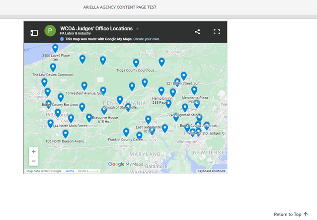Click the Google My Maps logo
This screenshot has width=317, height=220.
[x=126, y=164]
